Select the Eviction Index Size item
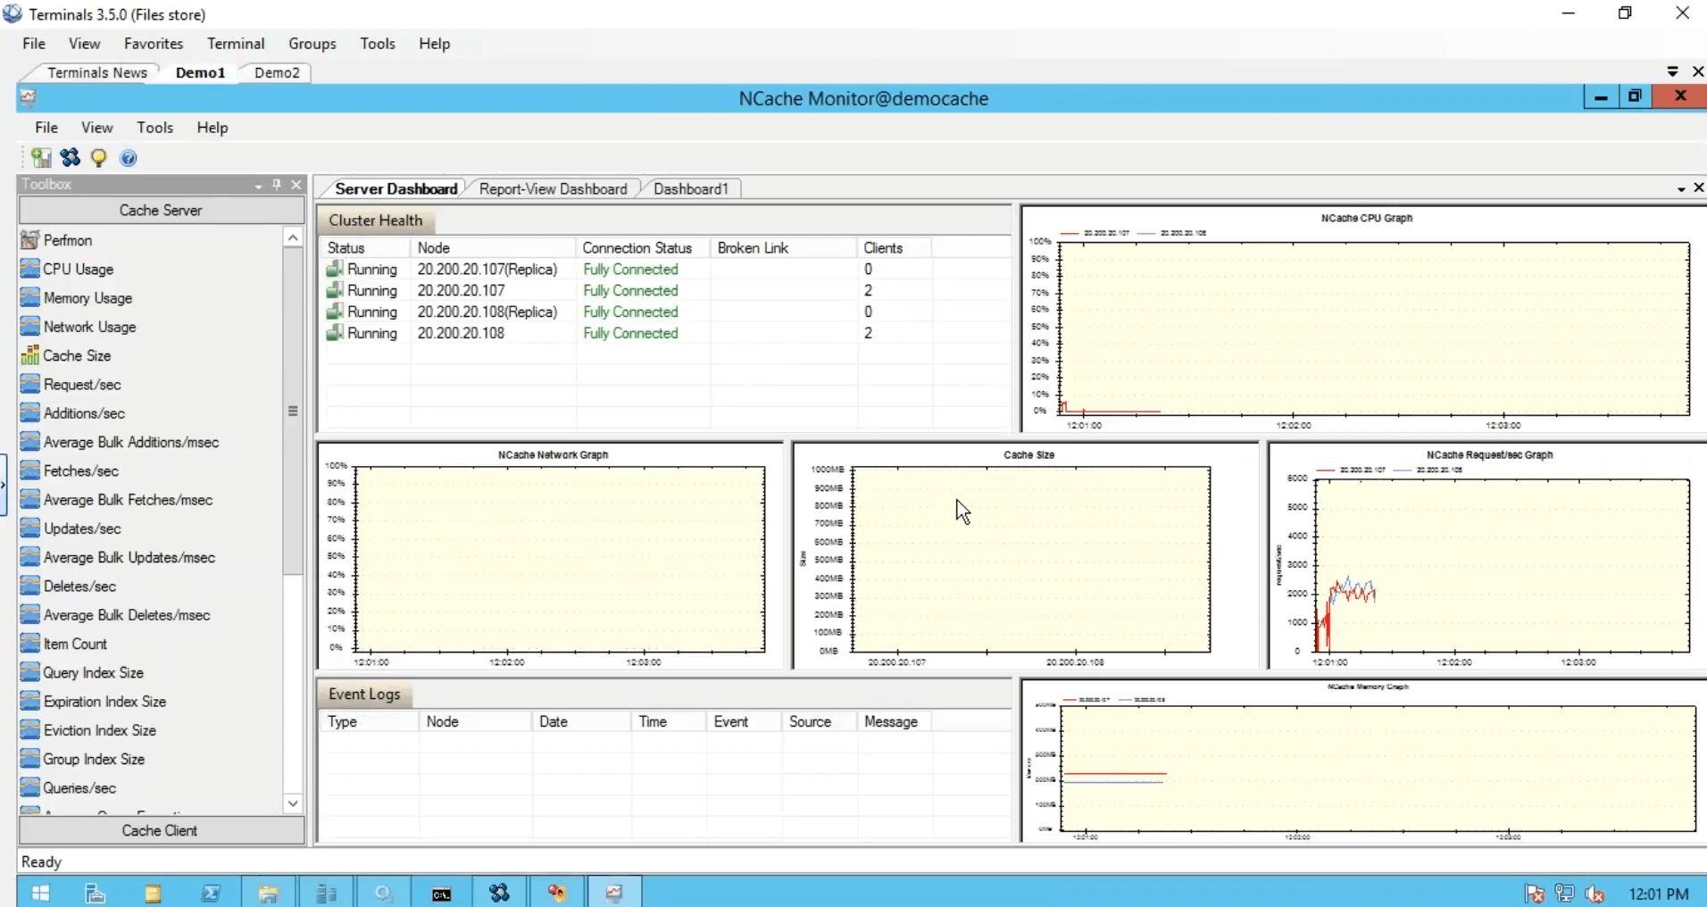Image resolution: width=1707 pixels, height=907 pixels. pyautogui.click(x=88, y=730)
